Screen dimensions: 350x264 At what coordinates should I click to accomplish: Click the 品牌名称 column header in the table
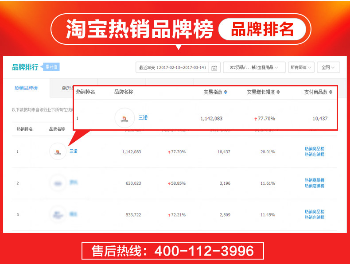(x=57, y=129)
